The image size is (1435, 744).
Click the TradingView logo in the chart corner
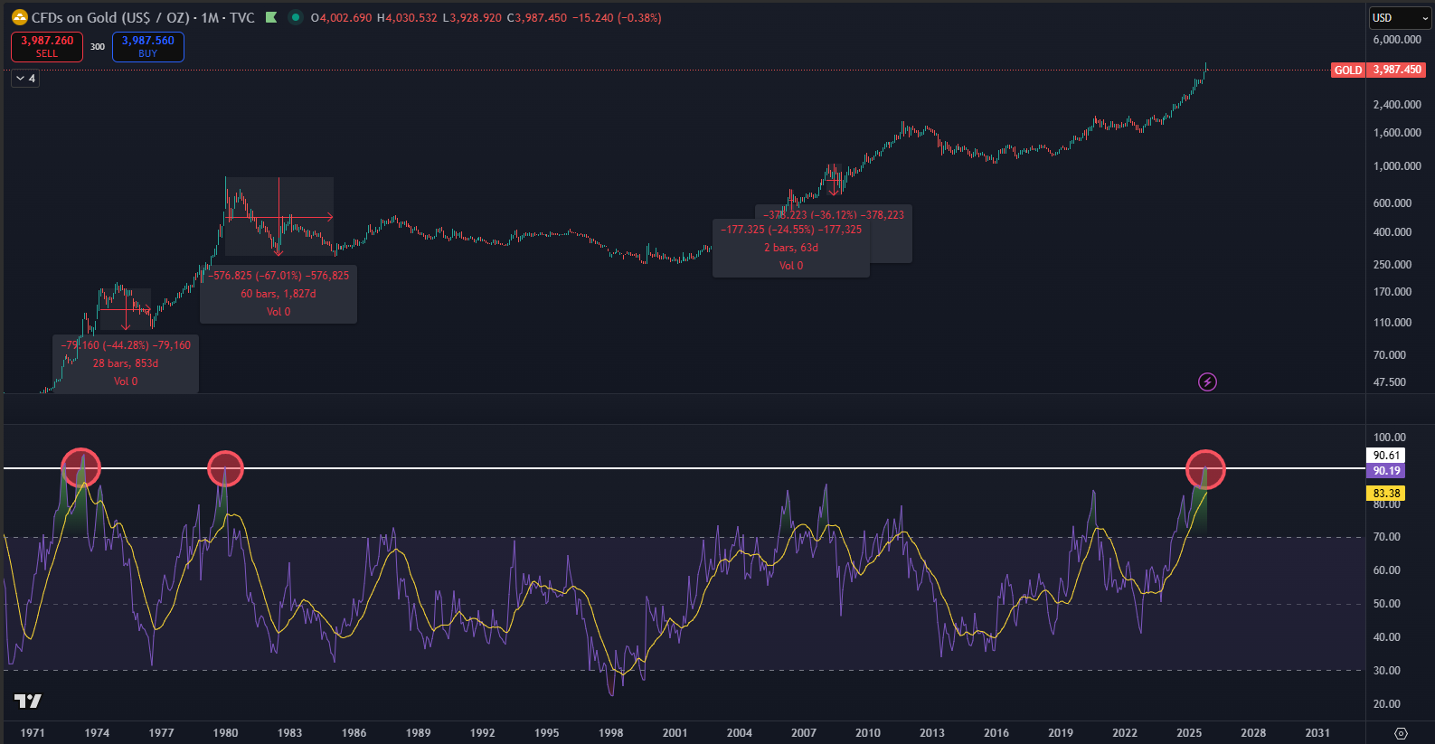coord(28,701)
